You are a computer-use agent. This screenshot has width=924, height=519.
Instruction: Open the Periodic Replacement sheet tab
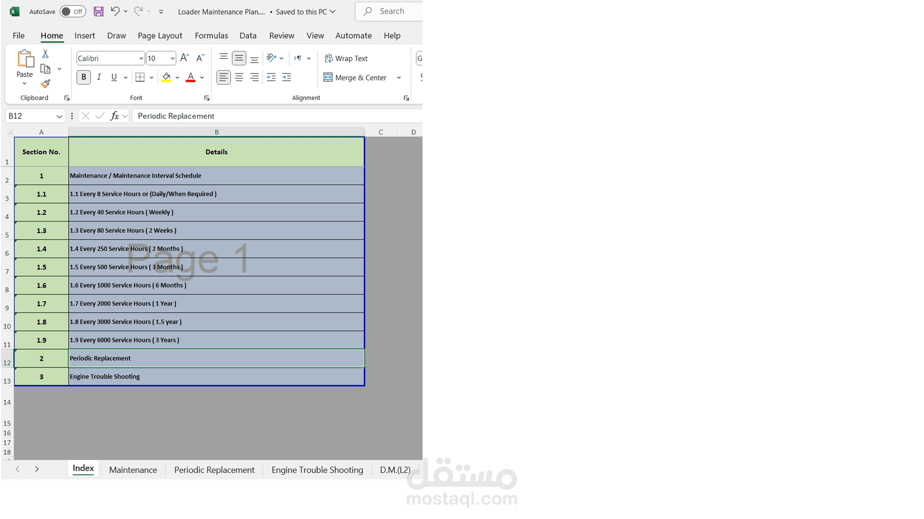(x=214, y=470)
